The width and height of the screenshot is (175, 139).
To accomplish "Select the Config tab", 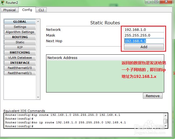I will pyautogui.click(x=27, y=10).
